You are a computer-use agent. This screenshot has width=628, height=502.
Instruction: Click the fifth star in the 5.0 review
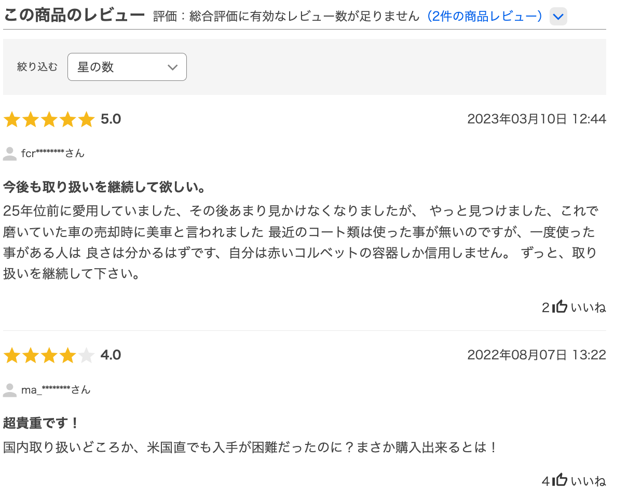[87, 119]
